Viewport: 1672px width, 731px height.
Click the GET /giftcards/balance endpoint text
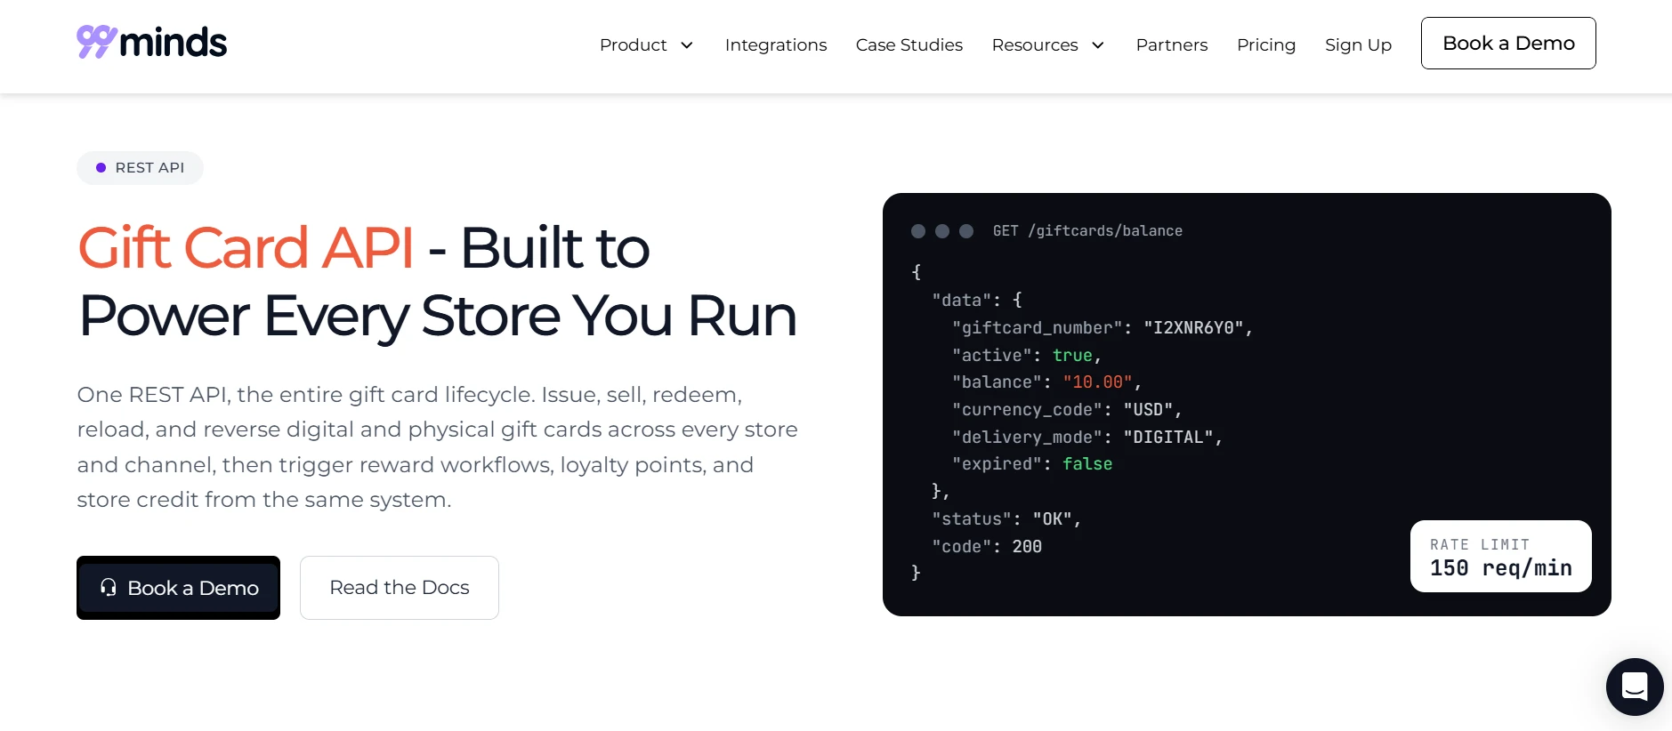click(x=1087, y=231)
